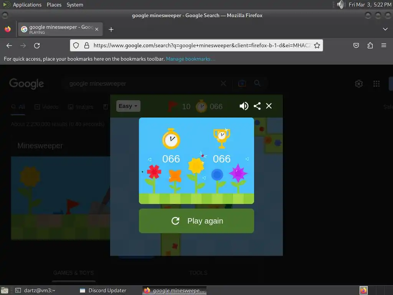This screenshot has height=295, width=393.
Task: Expand the list all tabs chevron
Action: coord(385,29)
